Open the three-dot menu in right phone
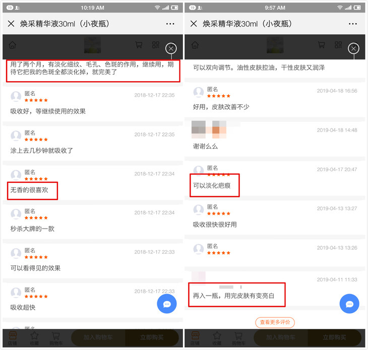 click(x=352, y=24)
